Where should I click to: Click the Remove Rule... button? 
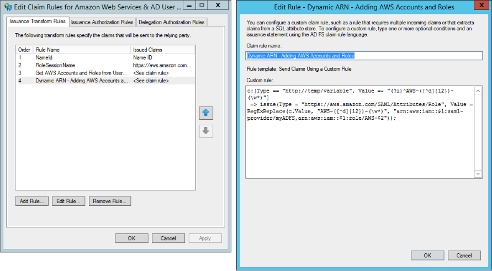110,201
